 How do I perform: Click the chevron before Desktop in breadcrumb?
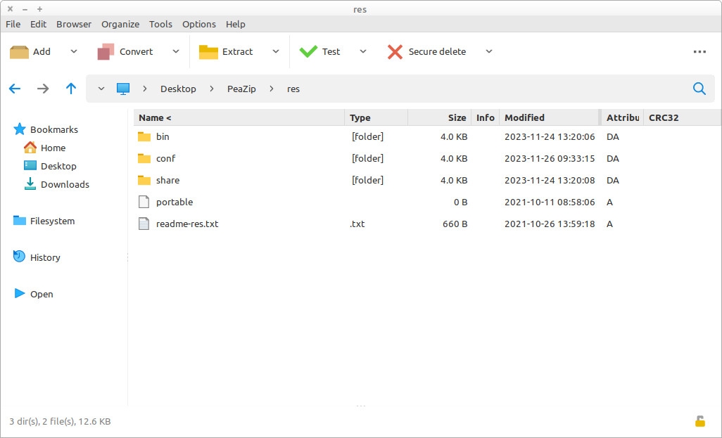(145, 89)
